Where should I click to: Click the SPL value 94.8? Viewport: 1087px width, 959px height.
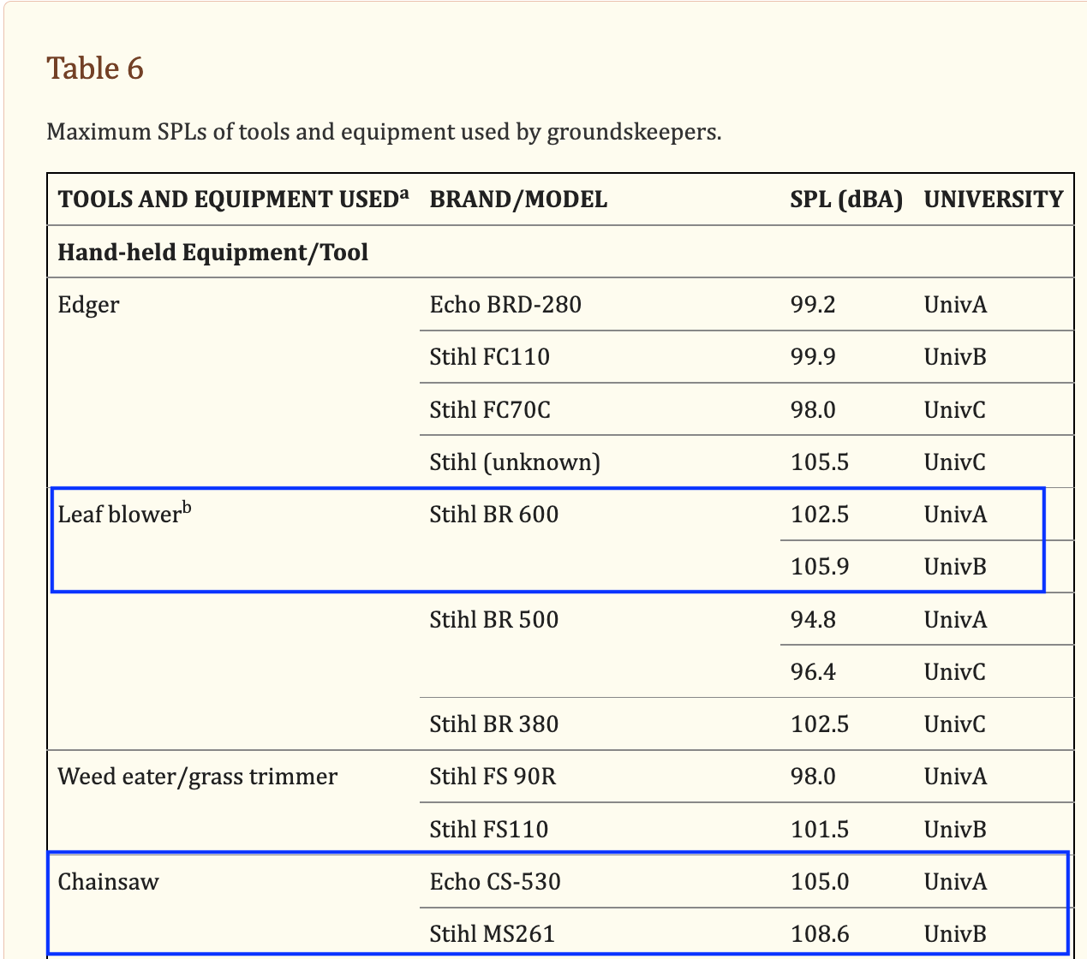click(x=813, y=620)
